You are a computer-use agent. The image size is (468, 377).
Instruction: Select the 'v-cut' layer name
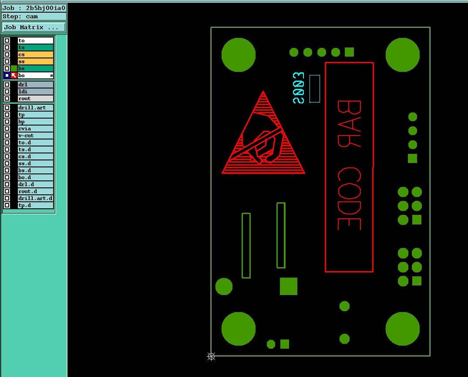(x=36, y=136)
